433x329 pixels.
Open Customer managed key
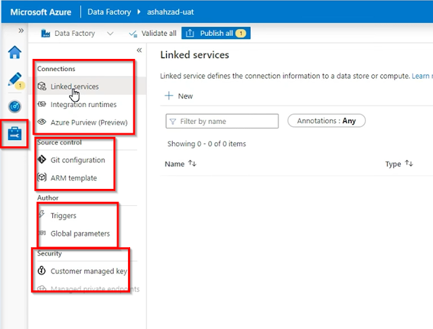89,271
